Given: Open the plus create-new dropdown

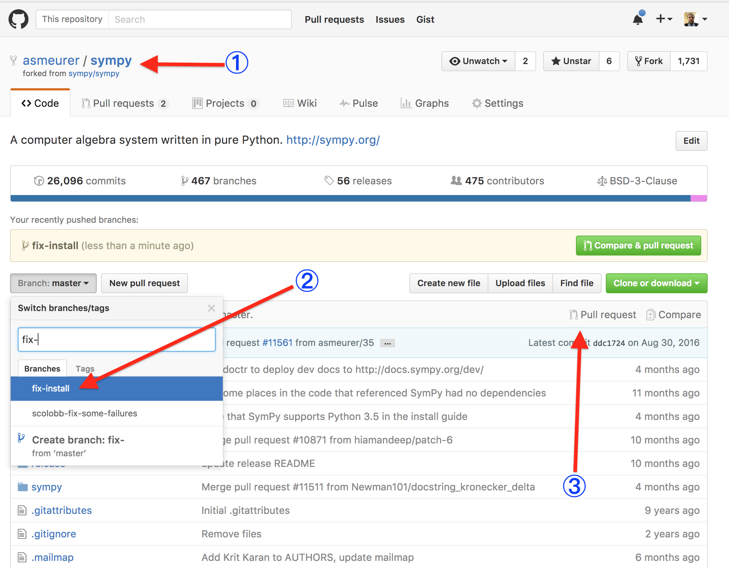Looking at the screenshot, I should click(x=664, y=19).
